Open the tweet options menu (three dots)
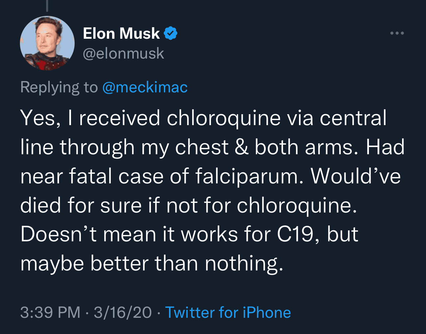 pos(397,32)
